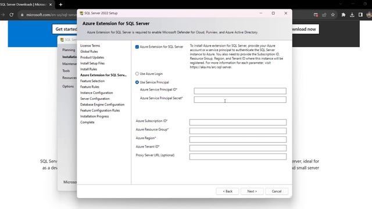372x209 pixels.
Task: Select Database Engine Configuration step
Action: [102, 105]
